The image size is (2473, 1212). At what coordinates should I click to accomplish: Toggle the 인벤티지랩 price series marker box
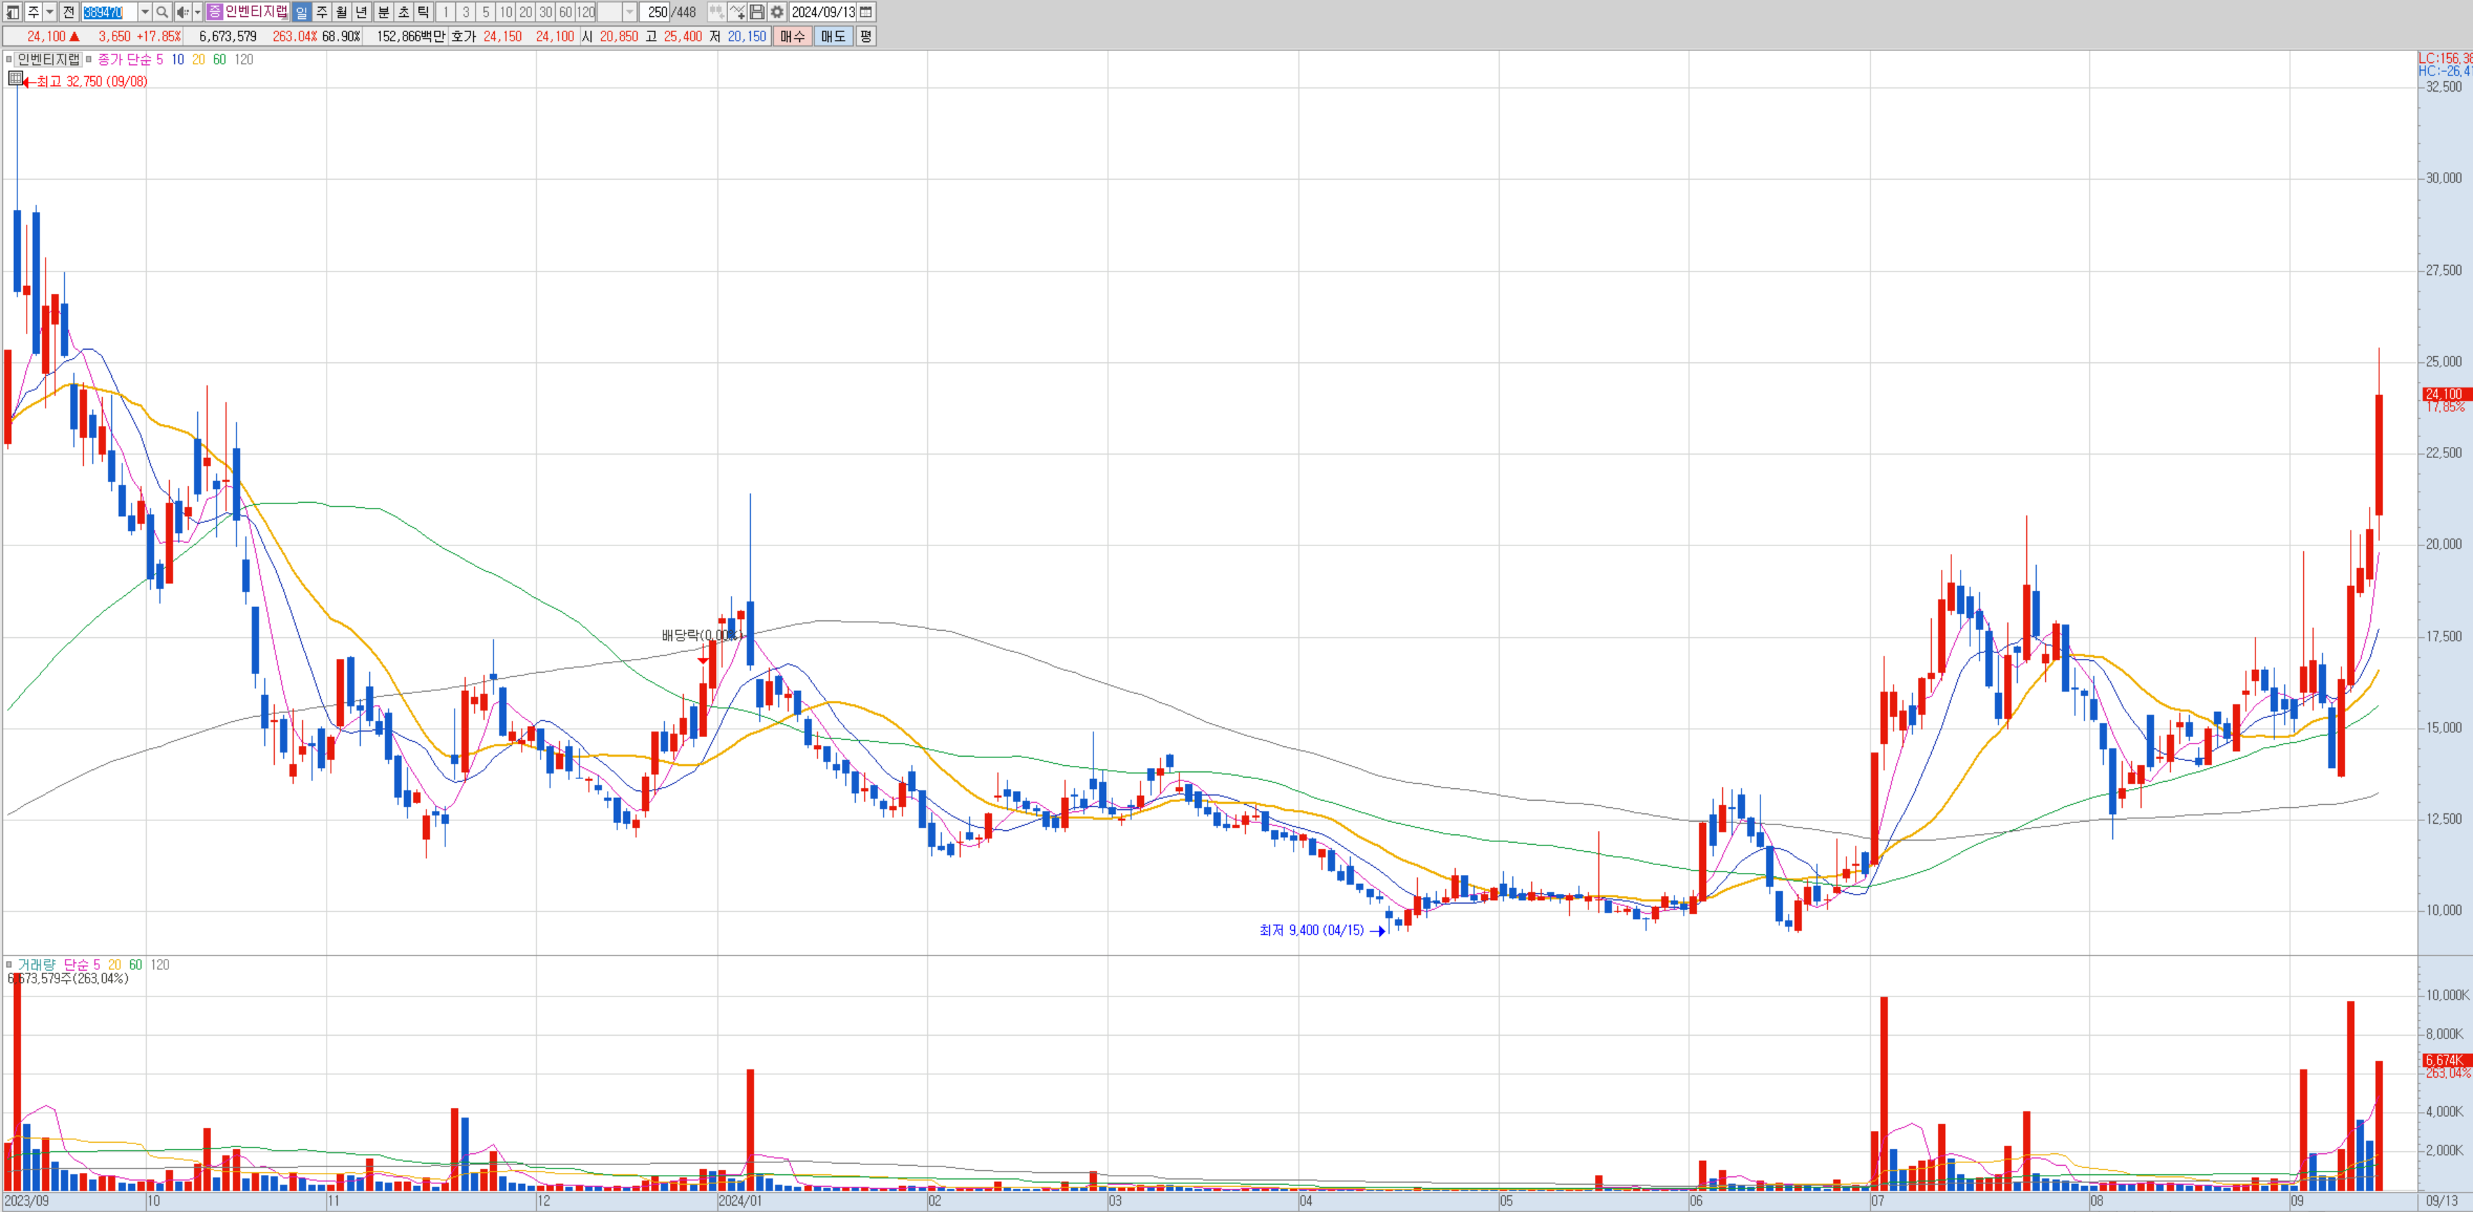point(8,59)
